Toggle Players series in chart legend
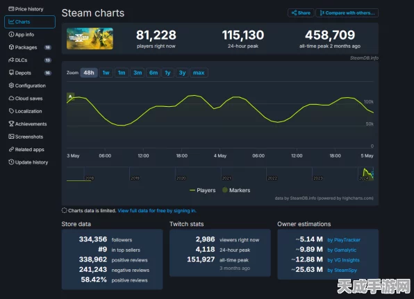This screenshot has height=299, width=414. (x=203, y=190)
